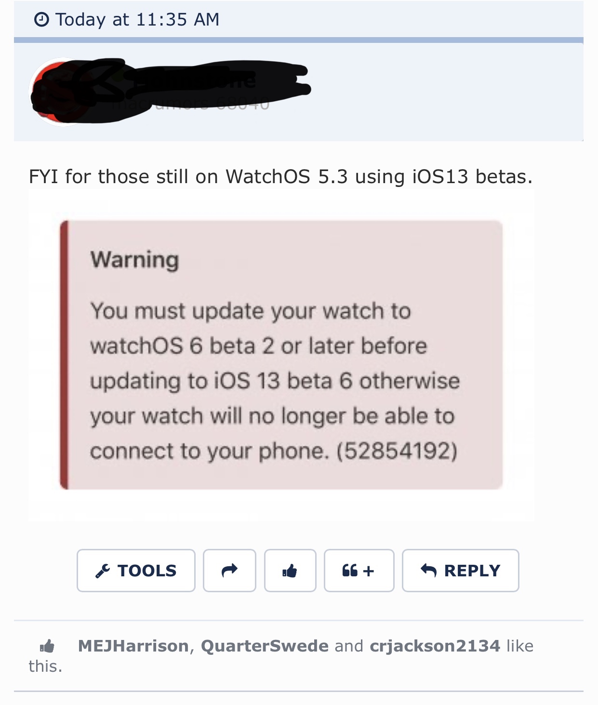The width and height of the screenshot is (598, 705).
Task: Open crjackson2134's profile
Action: click(435, 646)
